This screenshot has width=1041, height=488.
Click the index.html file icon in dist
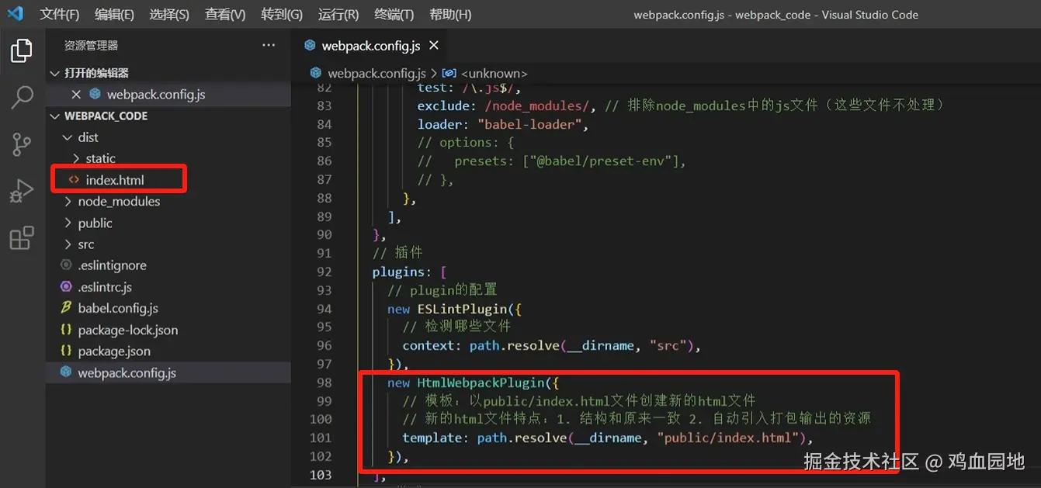tap(74, 180)
